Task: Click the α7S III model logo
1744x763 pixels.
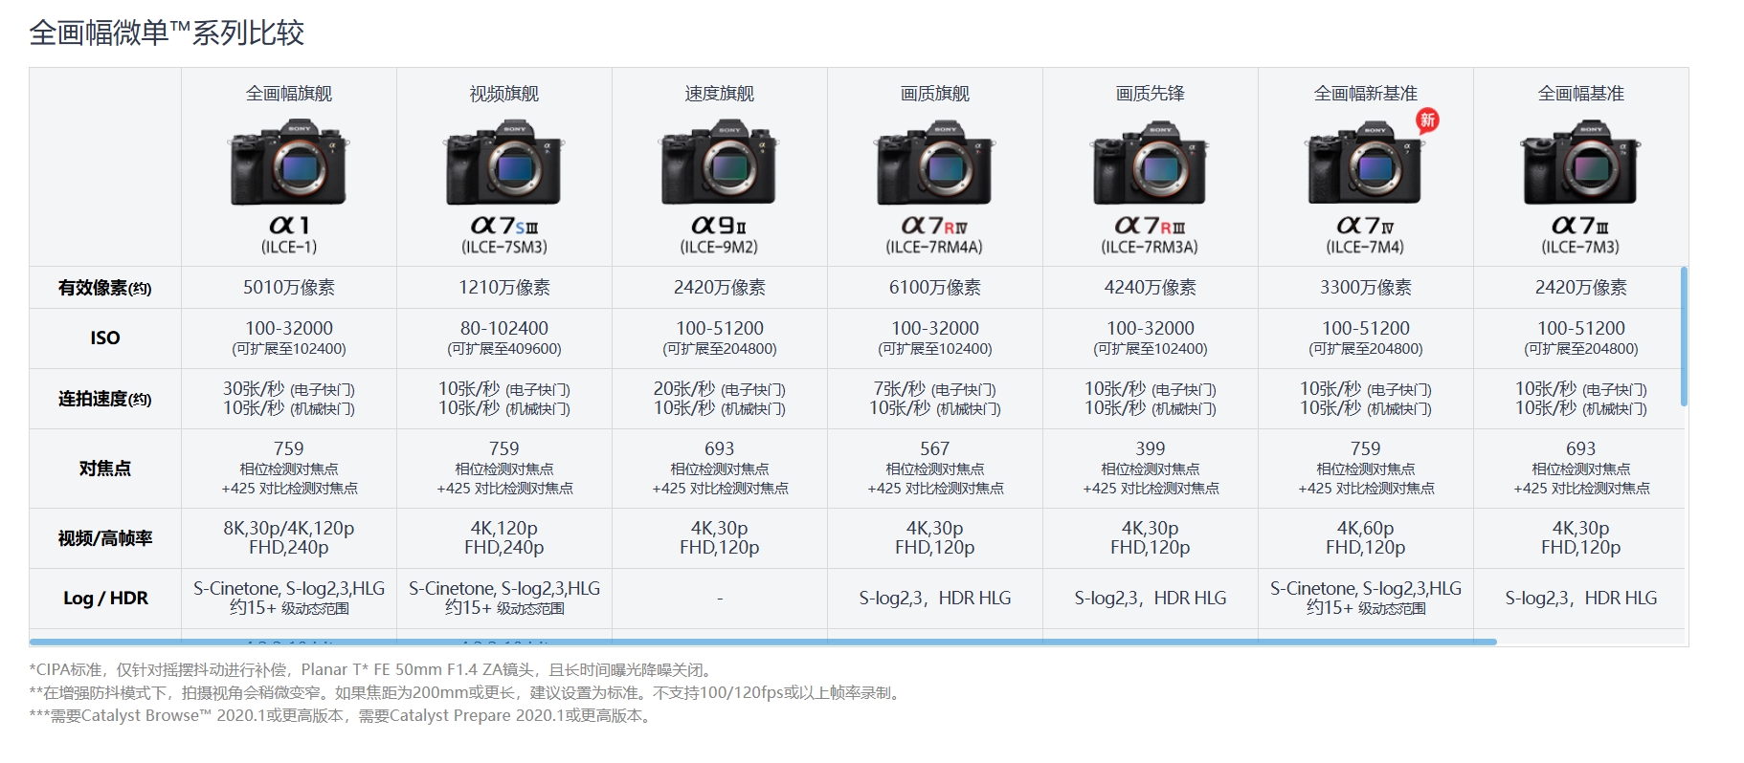Action: point(504,226)
